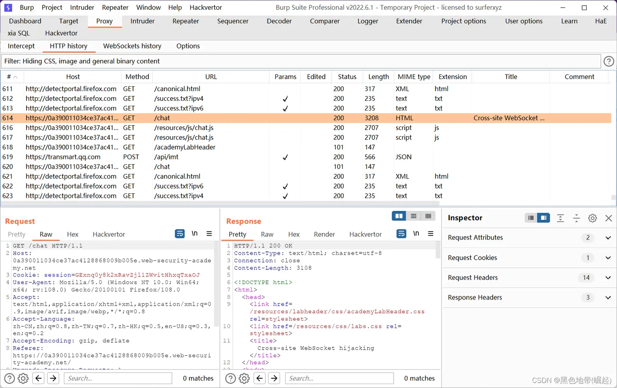Viewport: 617px width, 388px height.
Task: Open filter help question mark icon
Action: pos(609,61)
